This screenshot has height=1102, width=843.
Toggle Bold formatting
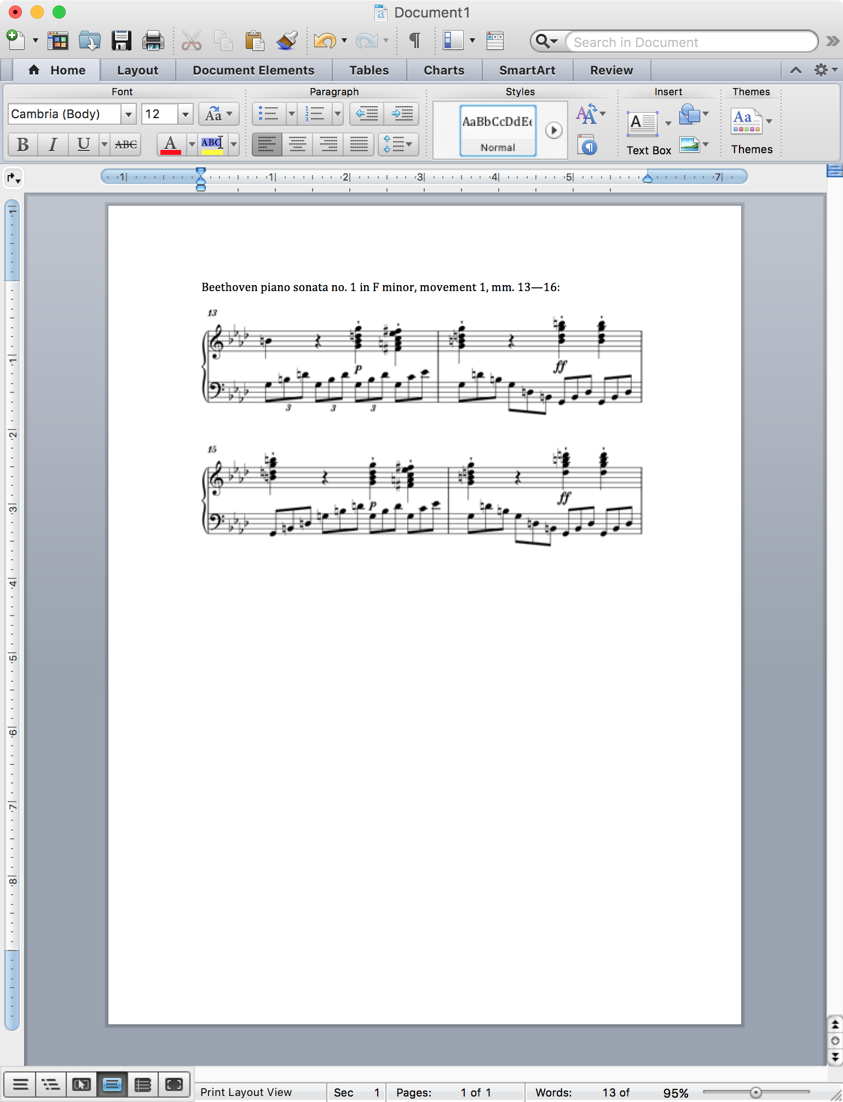pos(23,144)
